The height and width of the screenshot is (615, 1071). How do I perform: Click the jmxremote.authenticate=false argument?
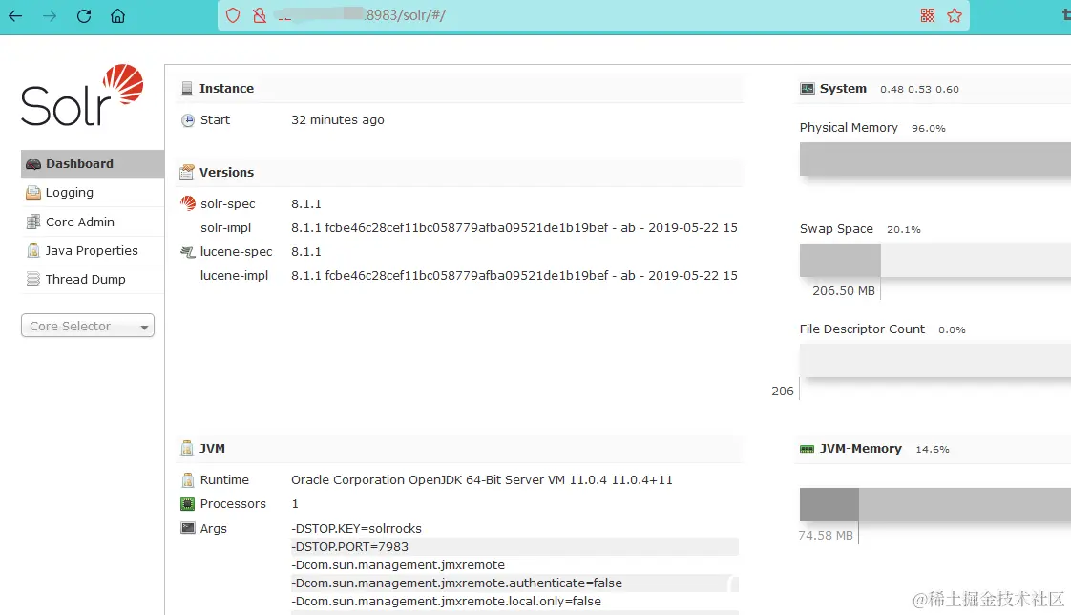pos(514,583)
